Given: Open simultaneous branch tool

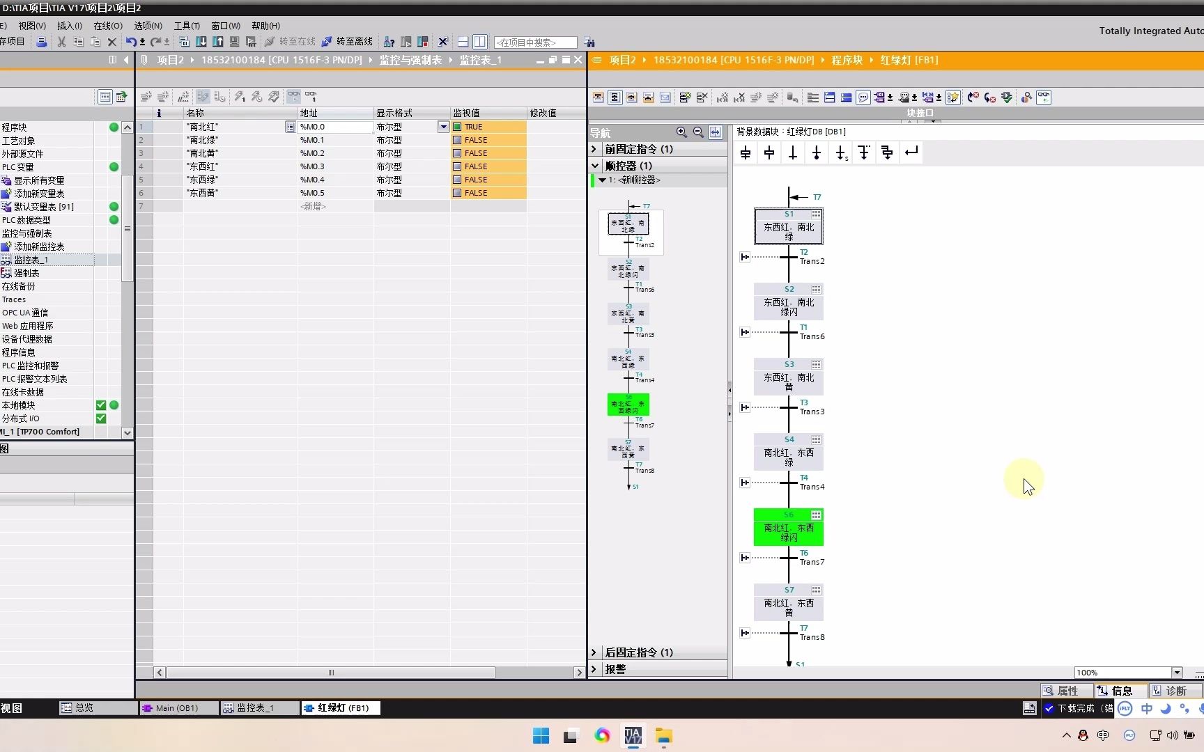Looking at the screenshot, I should (888, 152).
